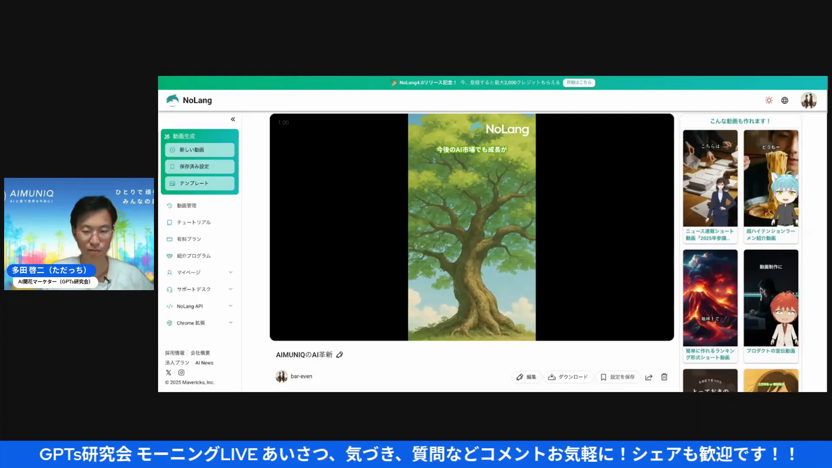The width and height of the screenshot is (832, 468).
Task: Open 保存済み設定 in sidebar
Action: pos(200,166)
